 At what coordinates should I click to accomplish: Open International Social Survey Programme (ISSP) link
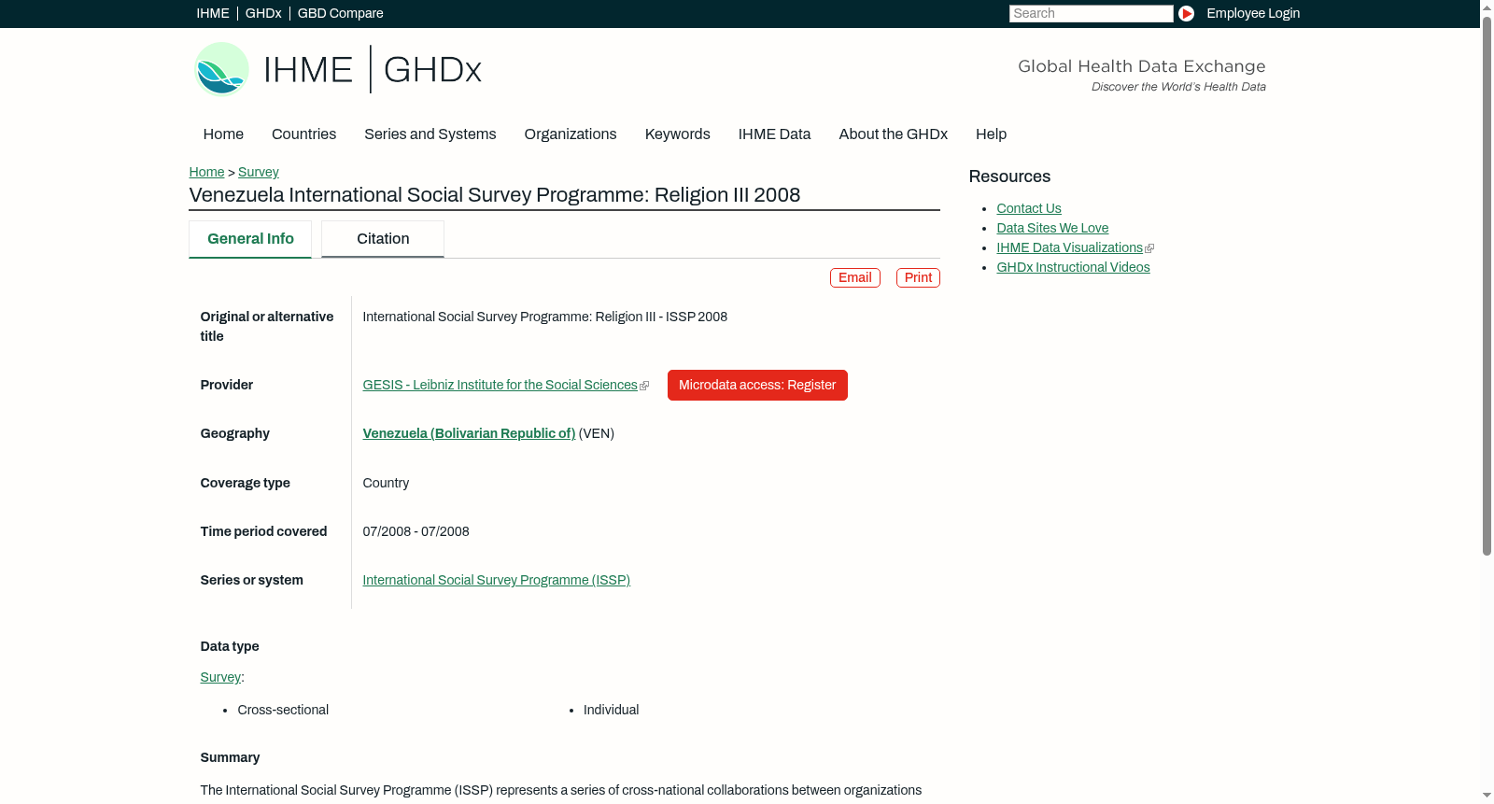coord(496,581)
